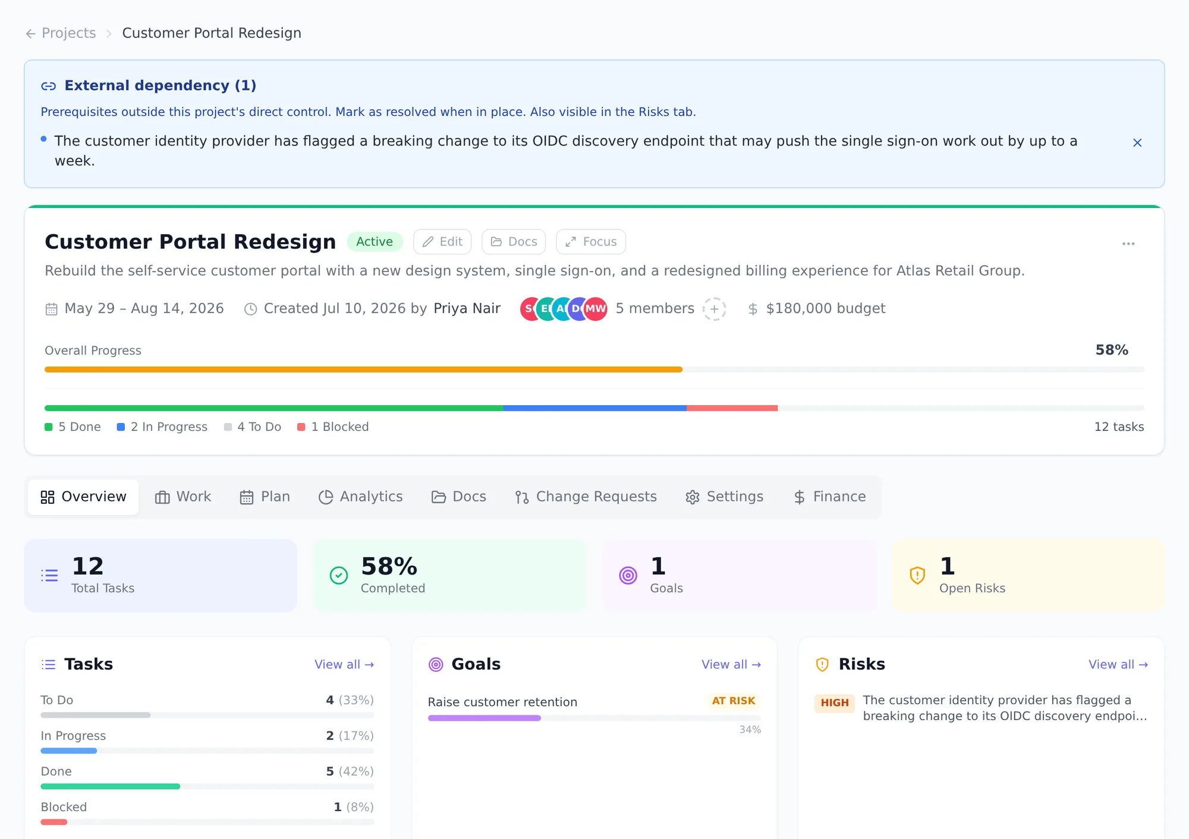Click the blue In Progress bar segment
Screen dimensions: 1189x839
[594, 408]
